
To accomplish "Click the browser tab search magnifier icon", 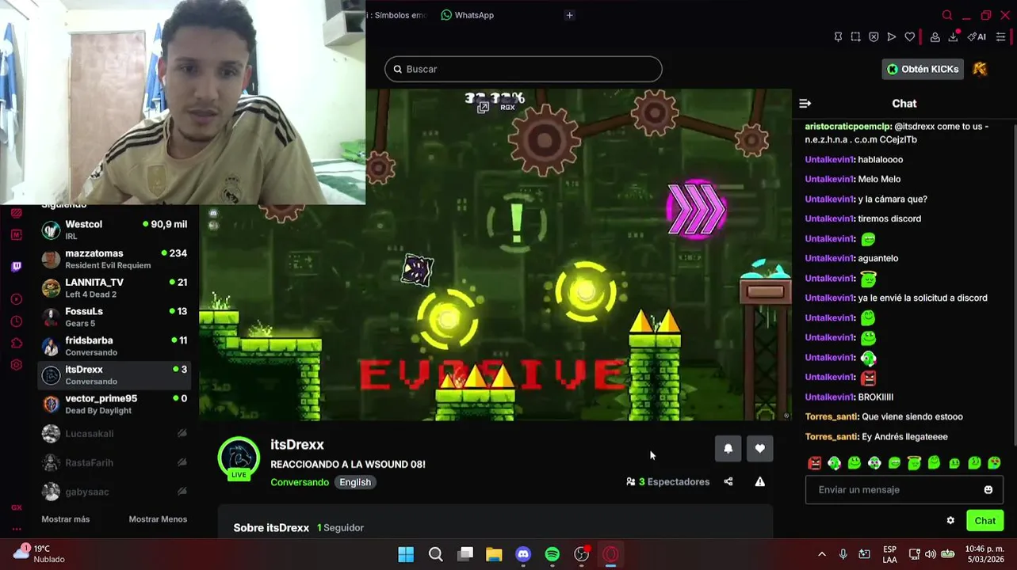I will pyautogui.click(x=947, y=15).
